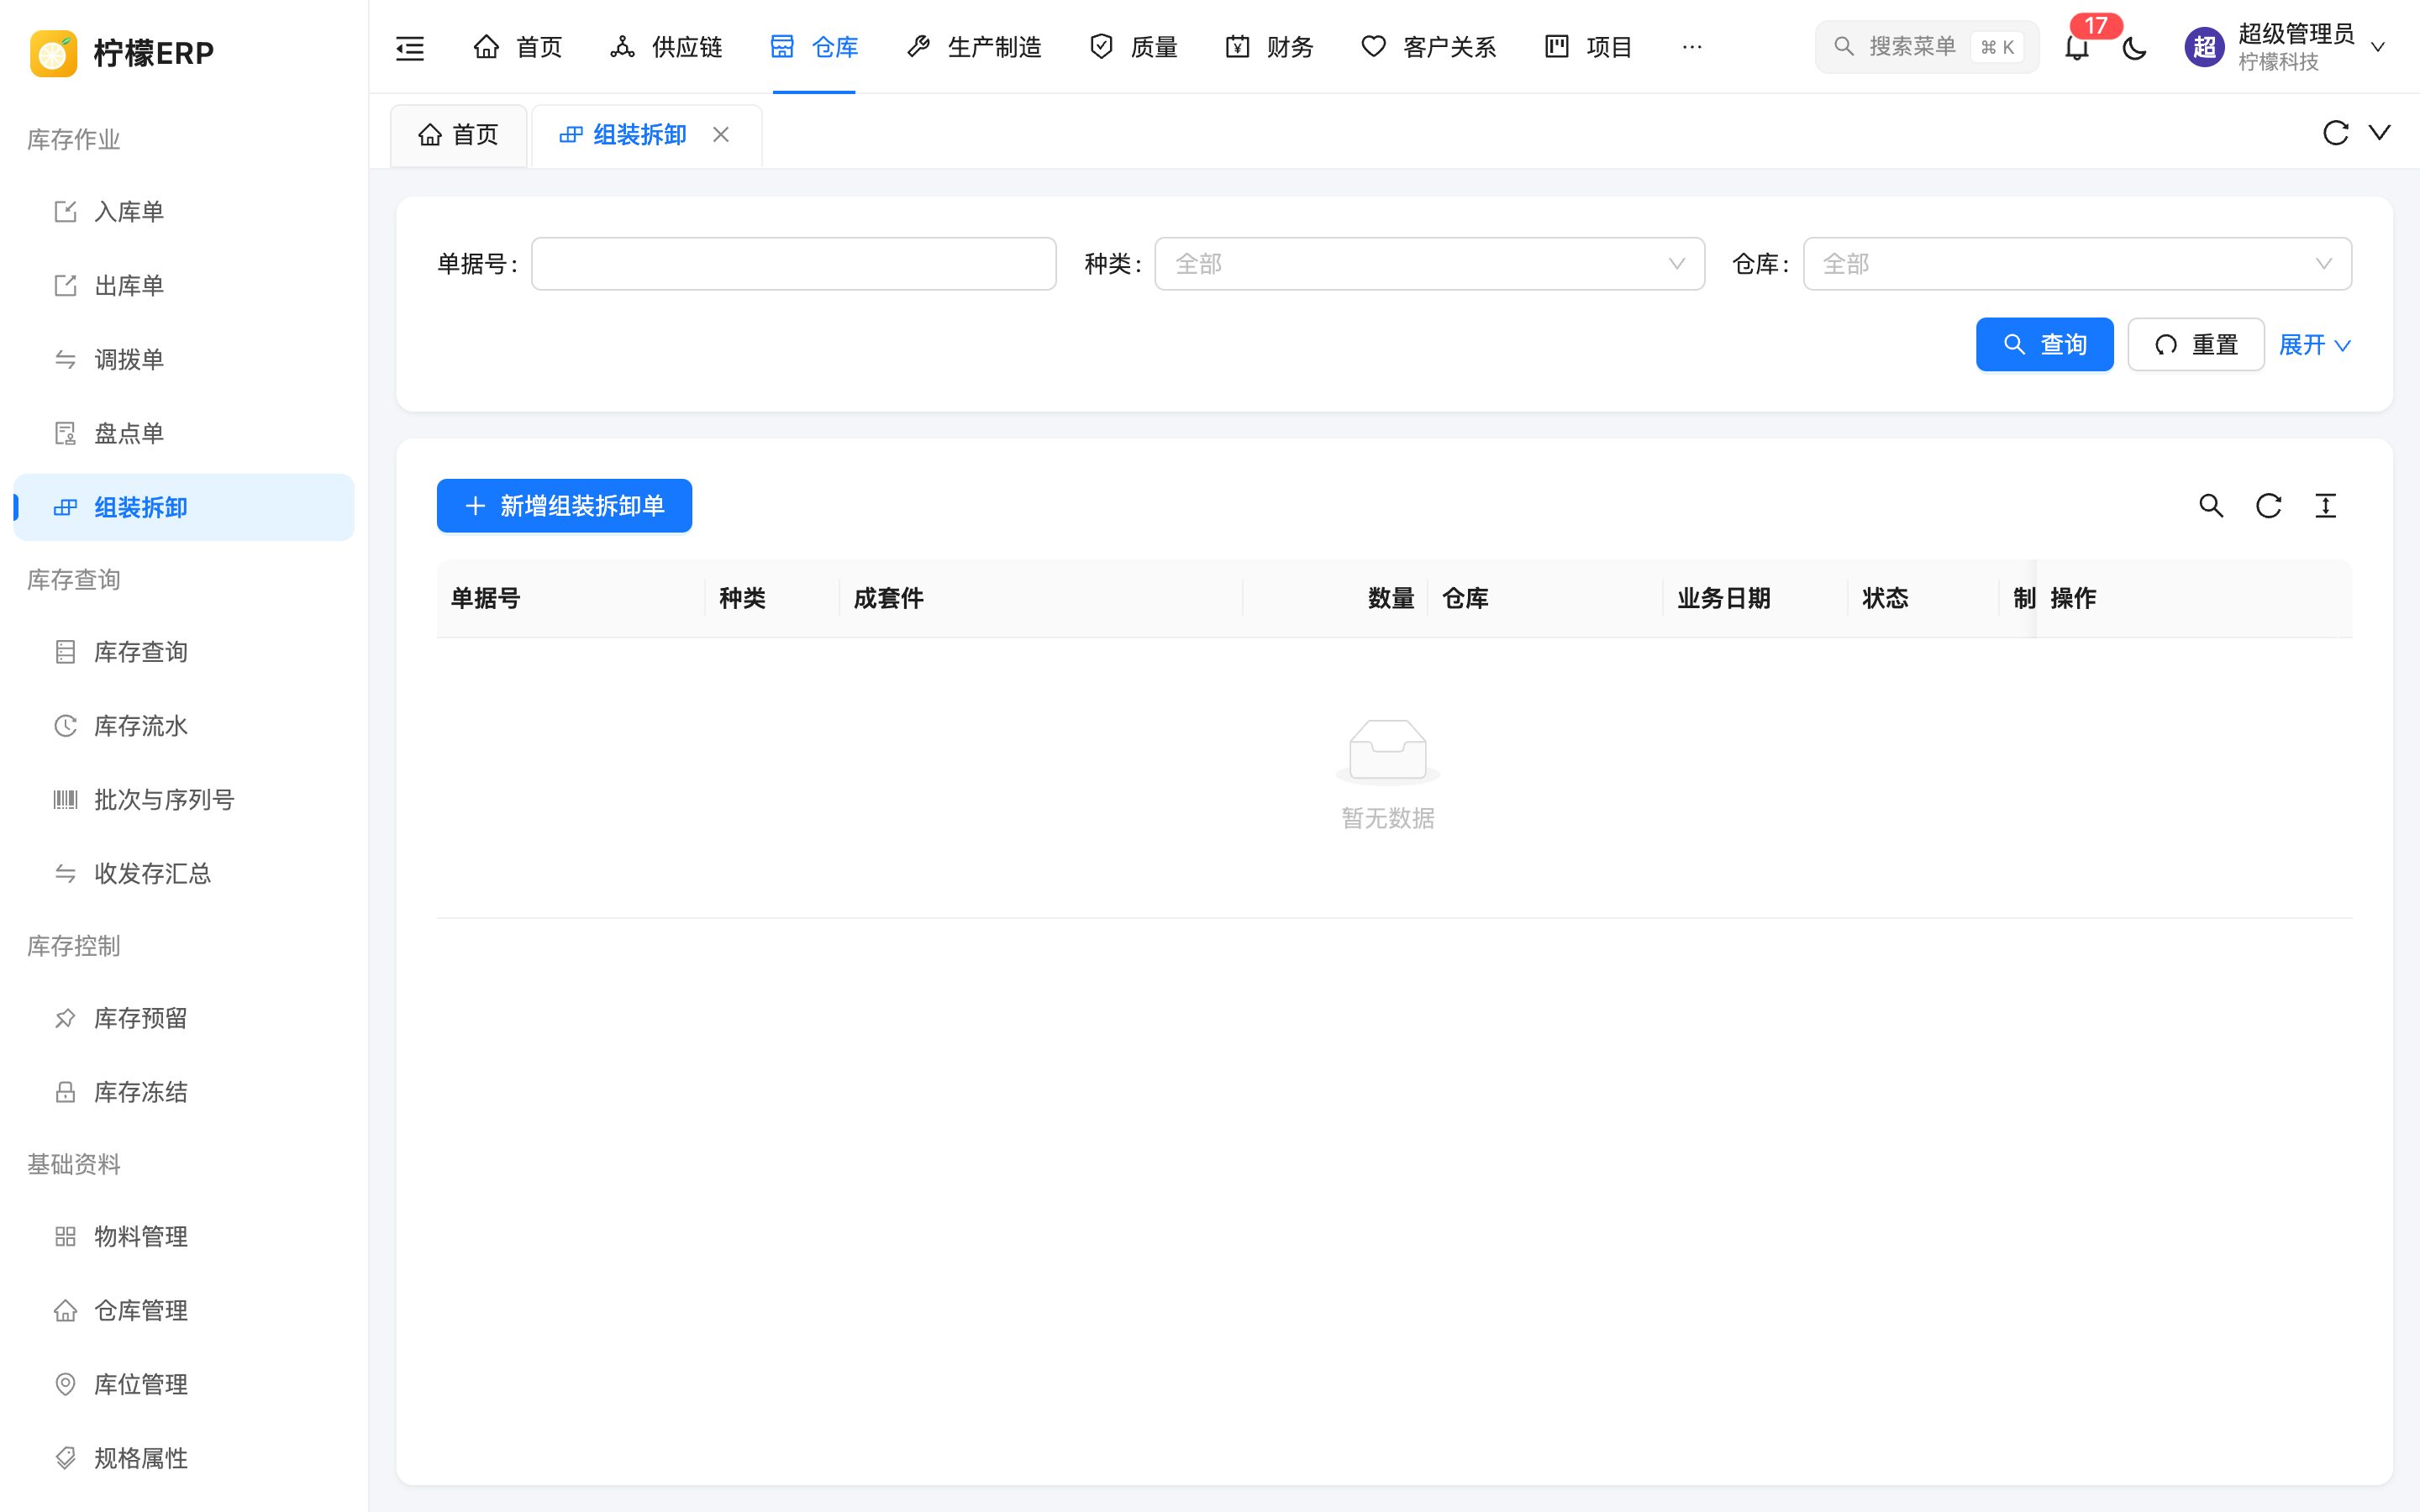Select 组装拆卸 in the sidebar

[184, 508]
